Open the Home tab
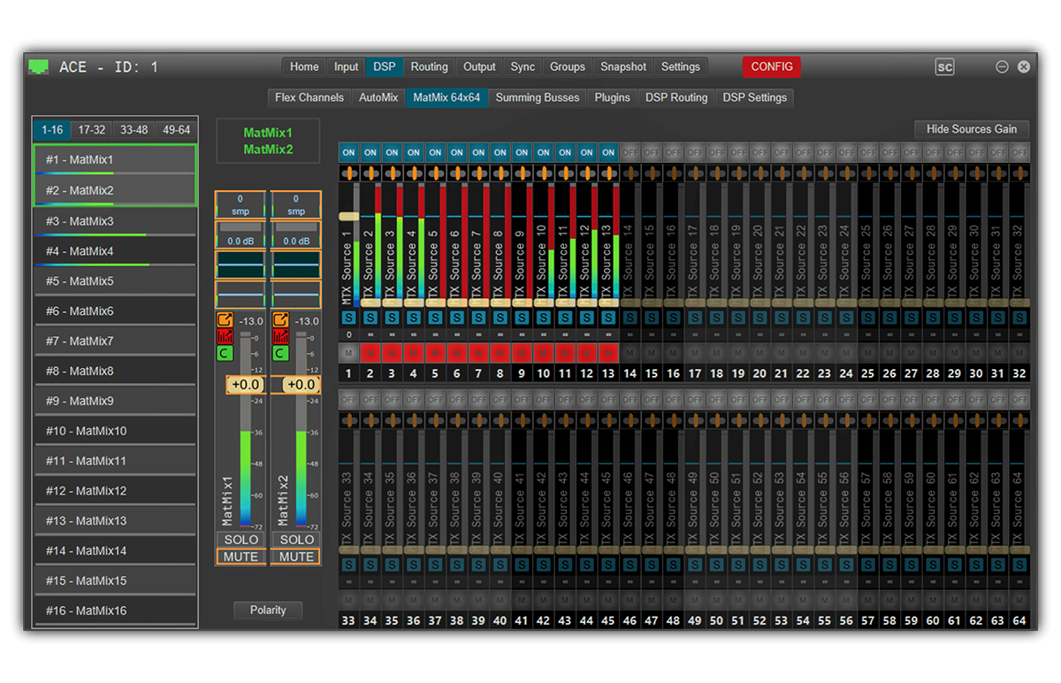 [304, 67]
